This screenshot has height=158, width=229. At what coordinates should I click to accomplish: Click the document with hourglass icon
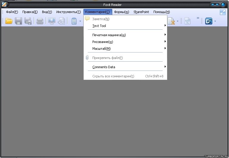point(171,21)
